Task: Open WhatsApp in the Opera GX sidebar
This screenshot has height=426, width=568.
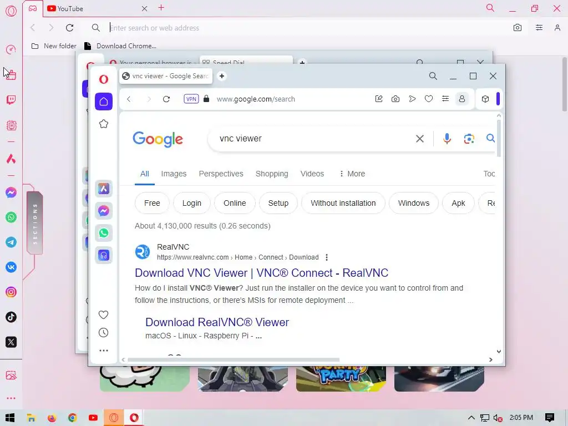Action: (x=11, y=217)
